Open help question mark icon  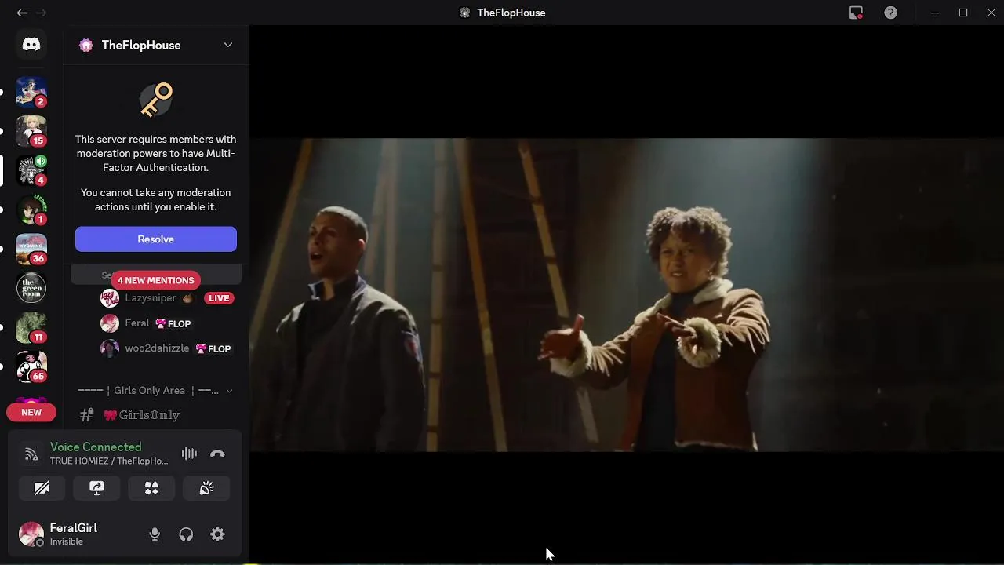pos(890,13)
